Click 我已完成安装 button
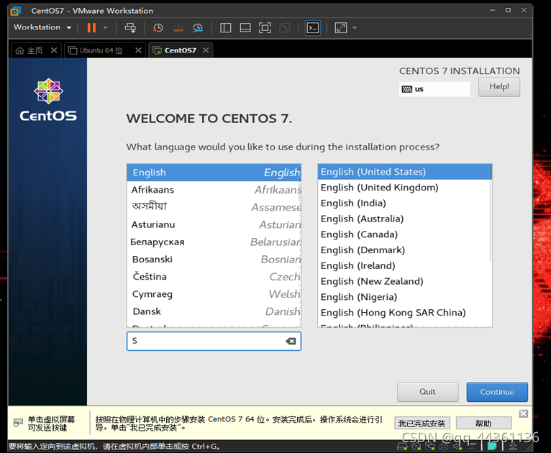The image size is (551, 453). click(422, 424)
